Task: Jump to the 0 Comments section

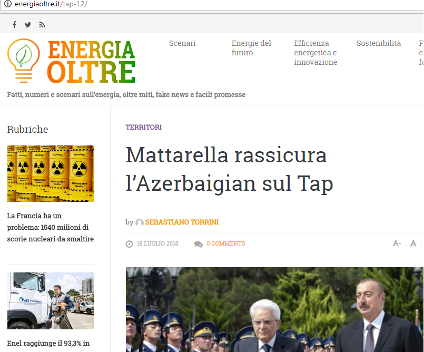Action: pyautogui.click(x=225, y=243)
